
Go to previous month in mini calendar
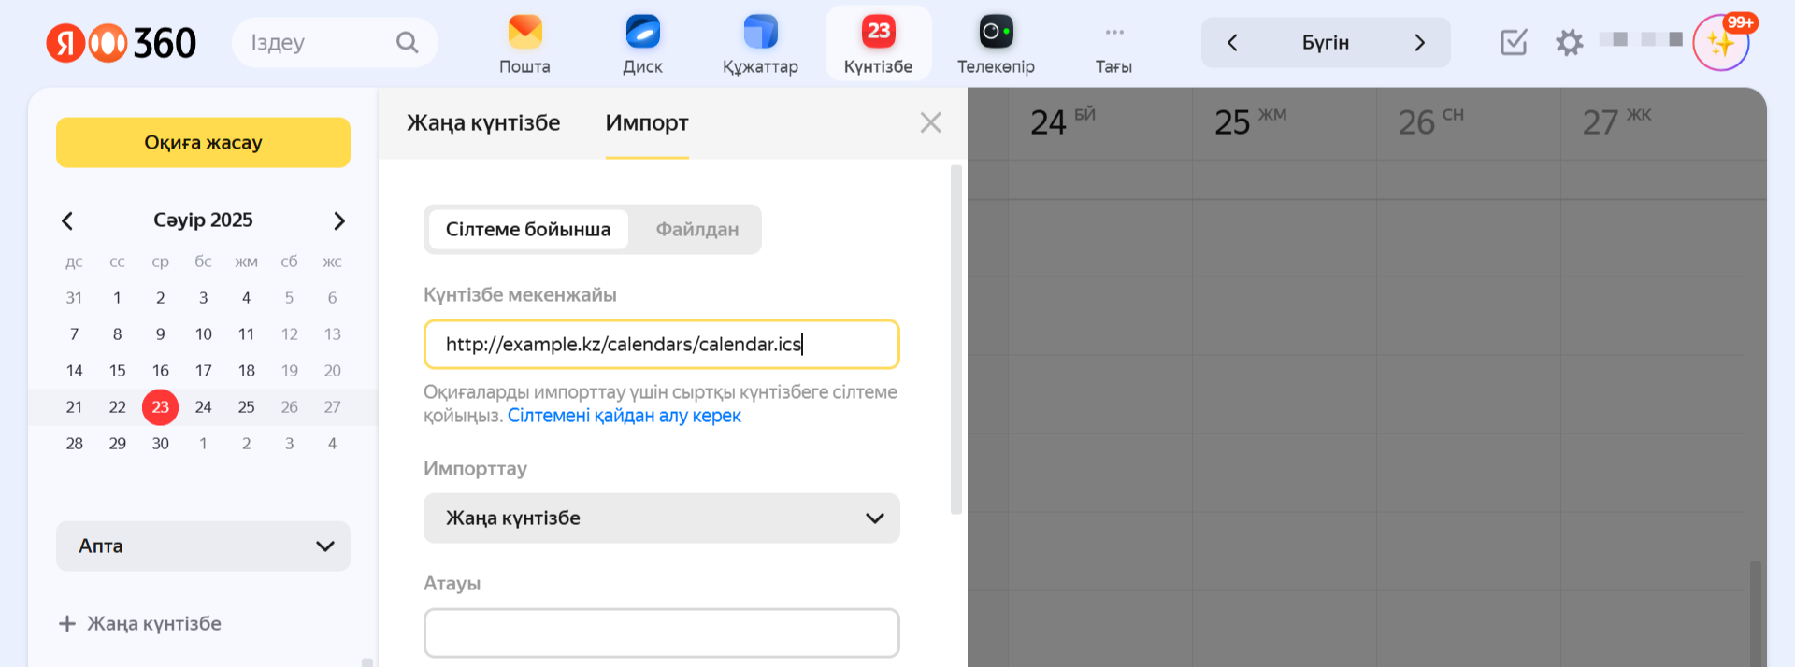[67, 221]
